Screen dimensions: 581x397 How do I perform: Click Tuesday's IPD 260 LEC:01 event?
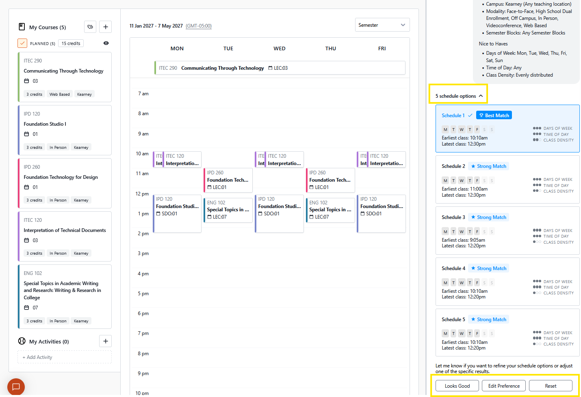pos(228,180)
